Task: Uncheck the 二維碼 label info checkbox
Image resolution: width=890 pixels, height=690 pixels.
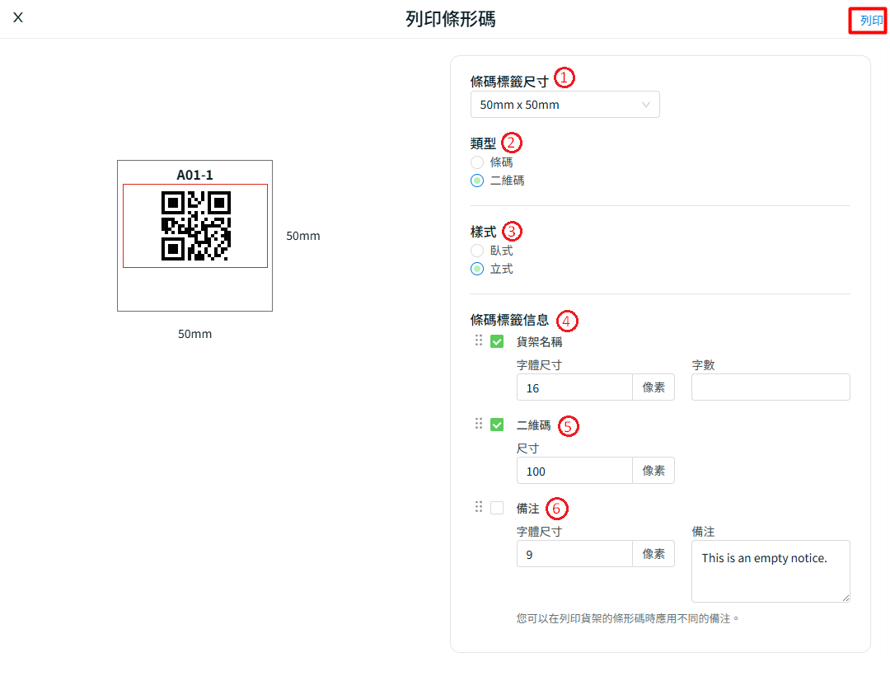Action: (497, 425)
